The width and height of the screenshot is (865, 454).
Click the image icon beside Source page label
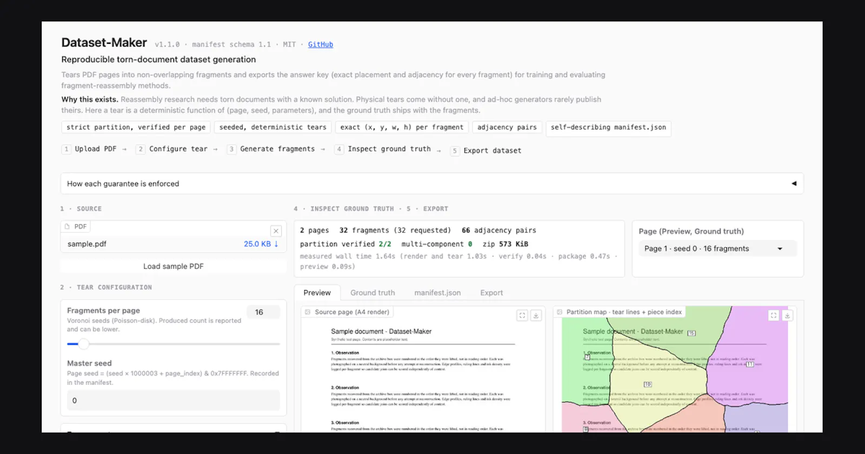(308, 312)
